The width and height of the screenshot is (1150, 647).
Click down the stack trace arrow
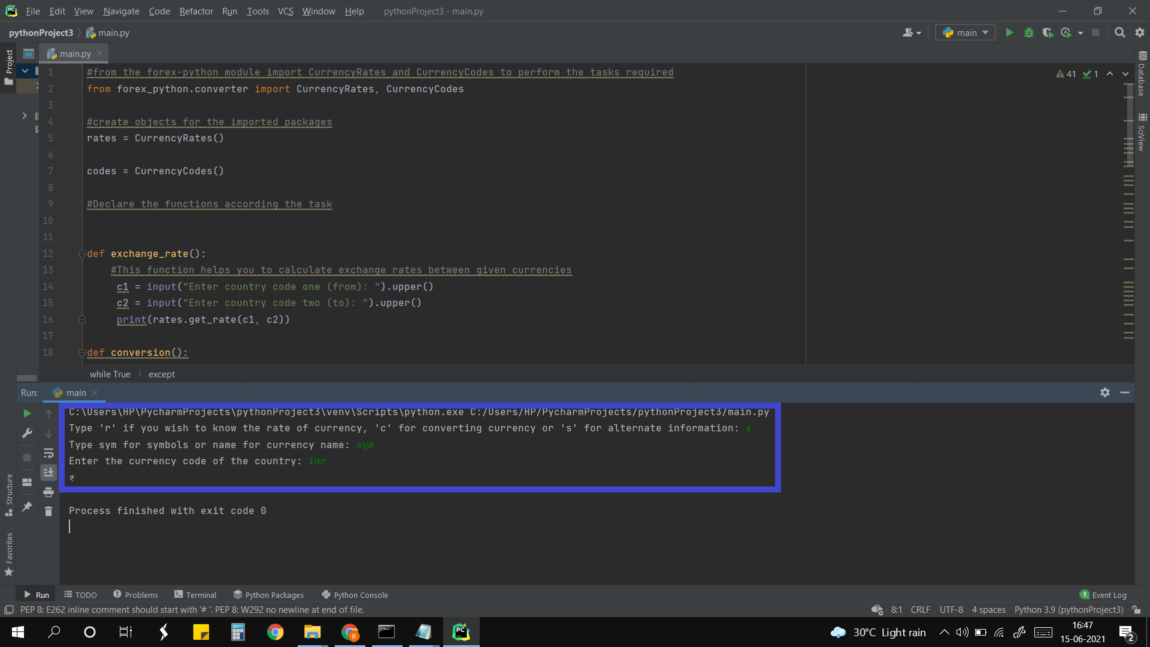click(49, 433)
